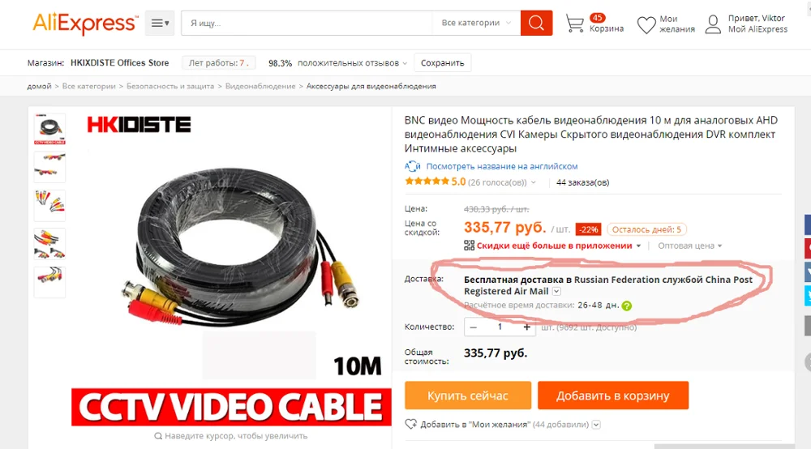
Task: Decrease quantity with the minus button
Action: pos(474,327)
